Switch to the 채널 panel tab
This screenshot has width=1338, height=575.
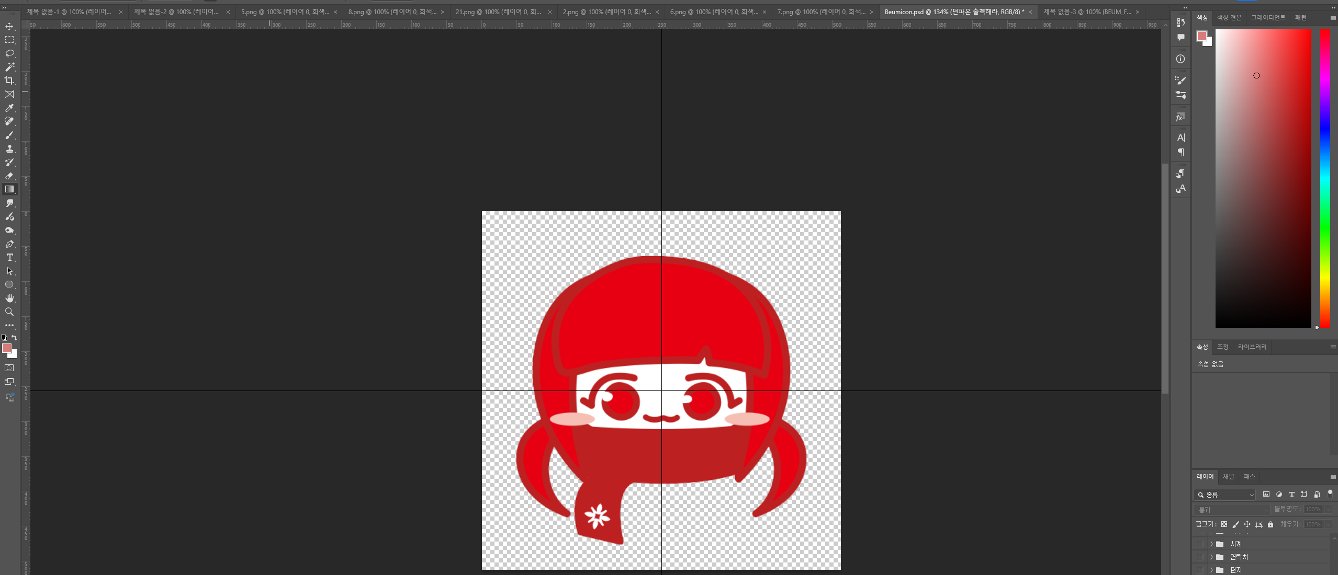point(1228,477)
